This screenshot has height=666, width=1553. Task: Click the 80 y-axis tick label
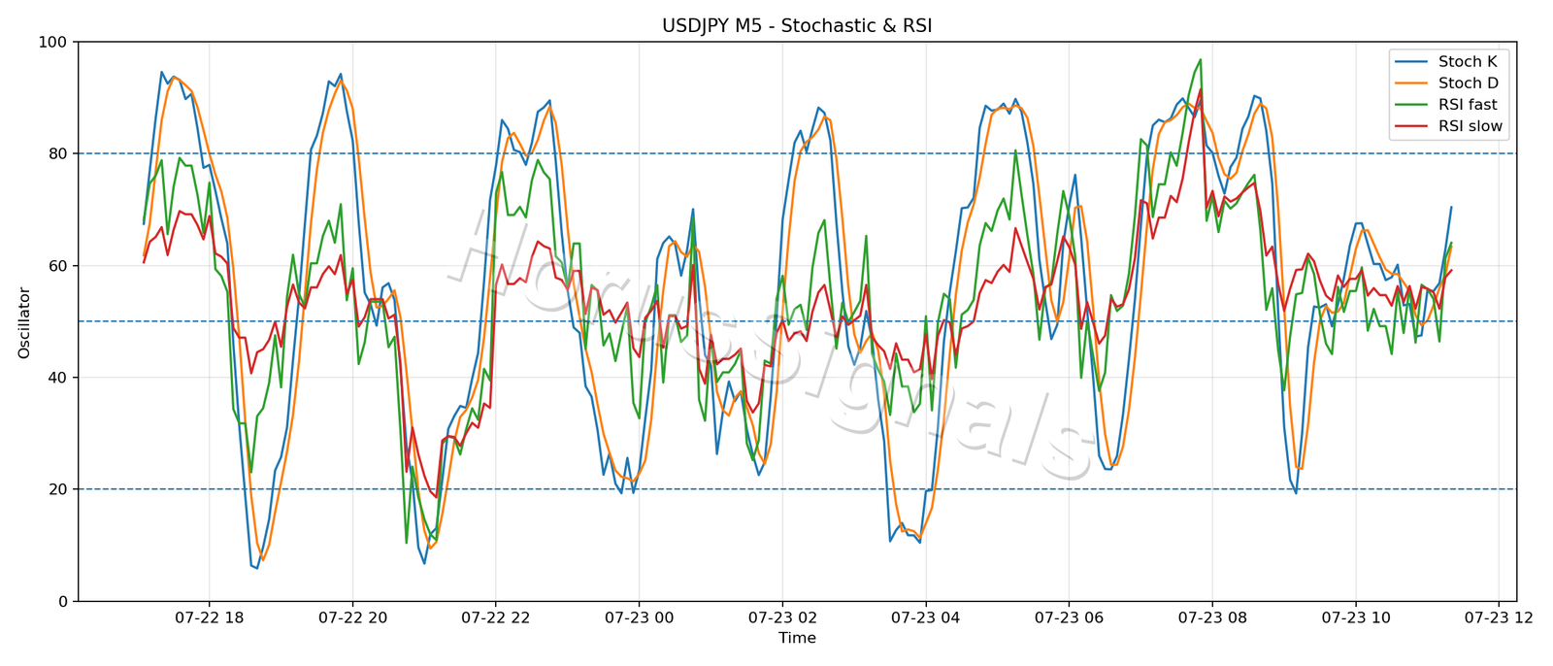click(x=58, y=153)
